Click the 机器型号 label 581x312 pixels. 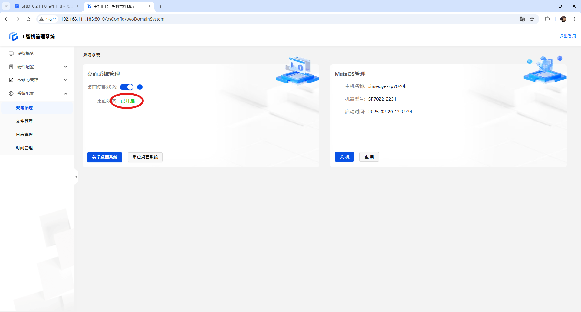pyautogui.click(x=355, y=99)
